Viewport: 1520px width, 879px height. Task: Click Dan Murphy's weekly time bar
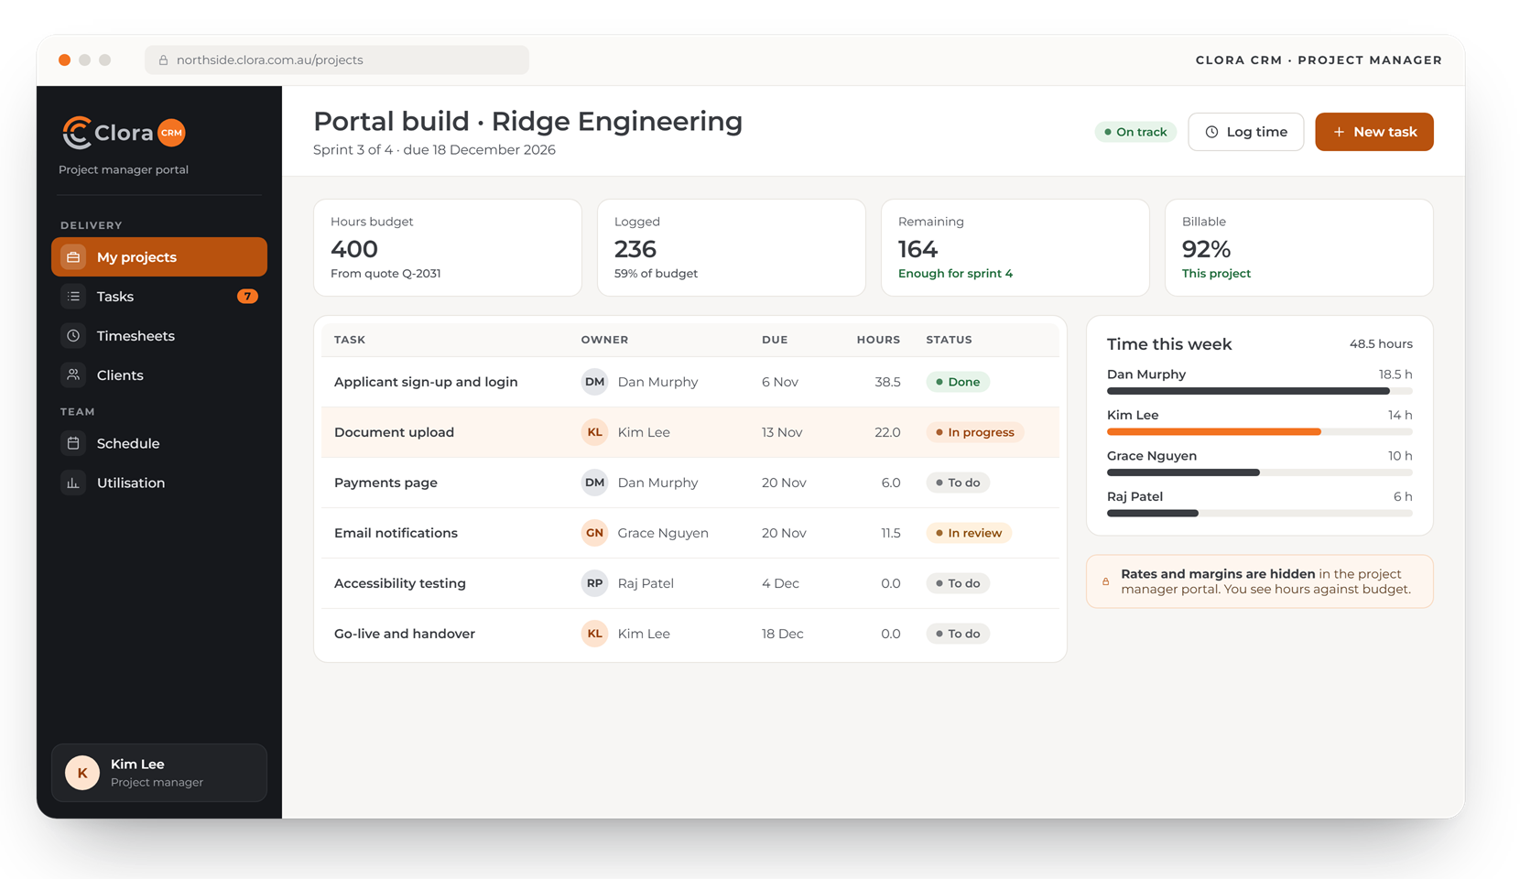tap(1260, 391)
